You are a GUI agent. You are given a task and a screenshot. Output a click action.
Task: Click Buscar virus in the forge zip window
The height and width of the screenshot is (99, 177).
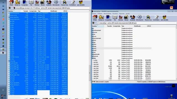(x=65, y=3)
